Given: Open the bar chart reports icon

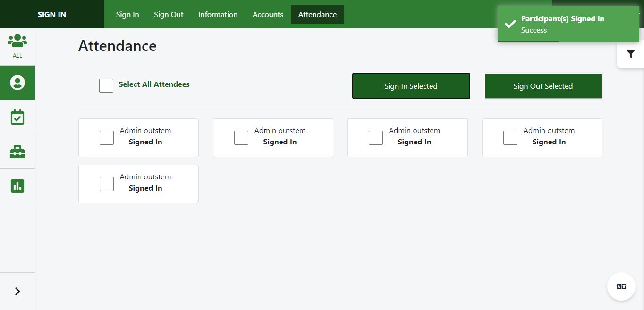Looking at the screenshot, I should 17,186.
